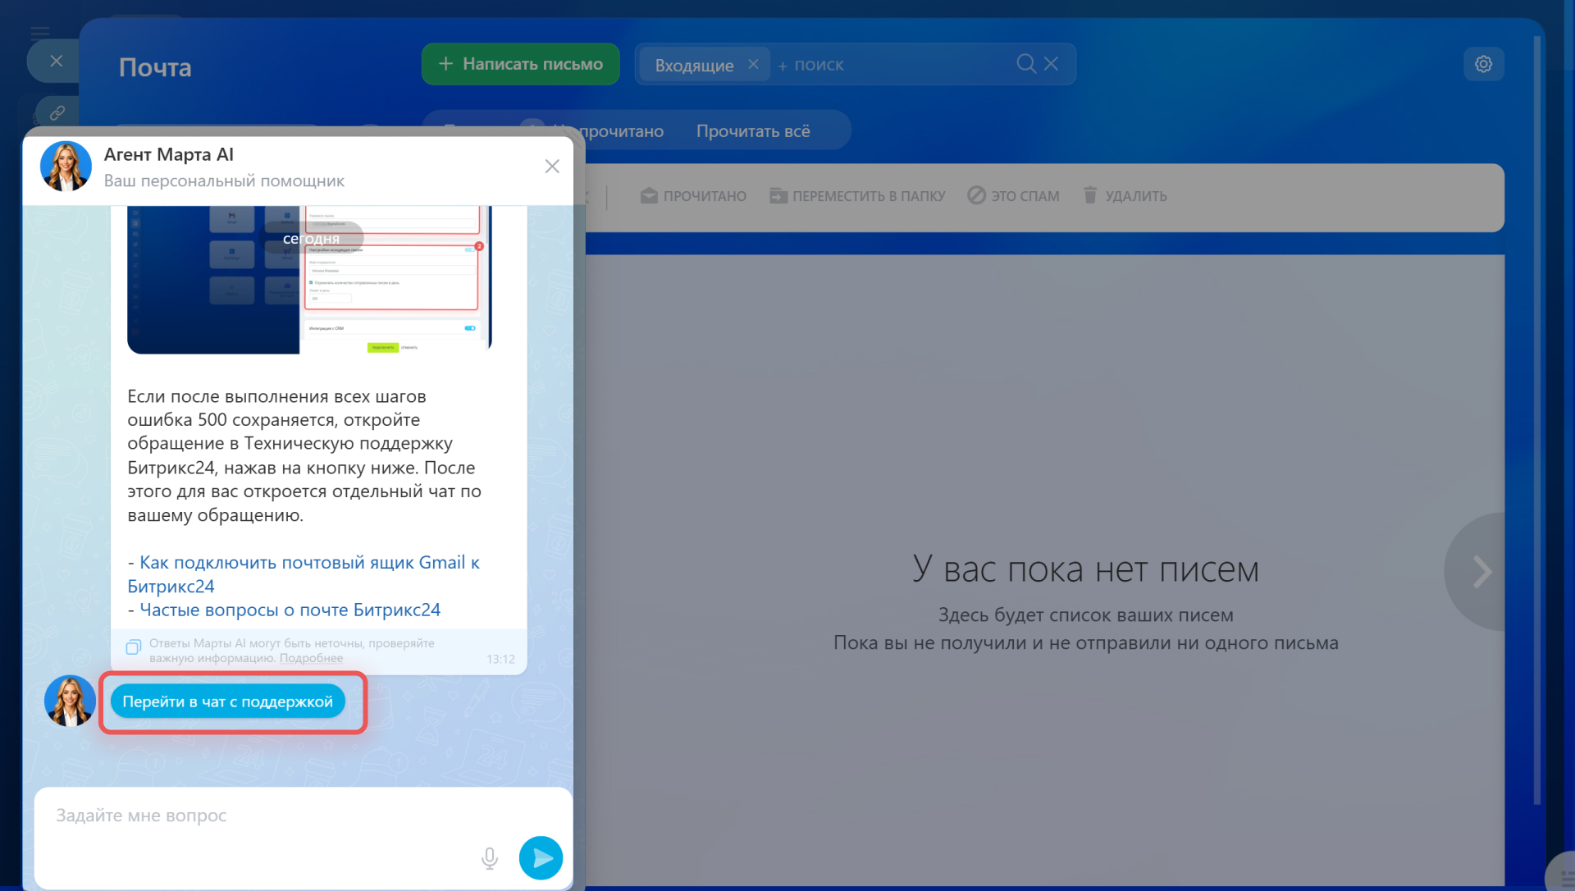Expand next panel with right chevron
This screenshot has width=1575, height=891.
1481,572
